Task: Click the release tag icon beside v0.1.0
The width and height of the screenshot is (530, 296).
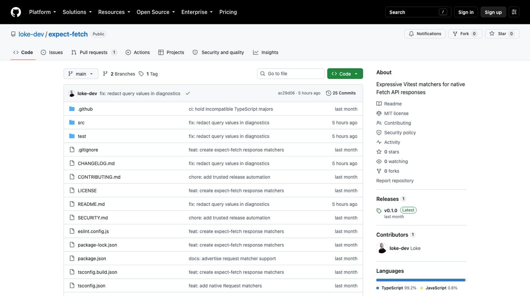Action: (x=379, y=211)
